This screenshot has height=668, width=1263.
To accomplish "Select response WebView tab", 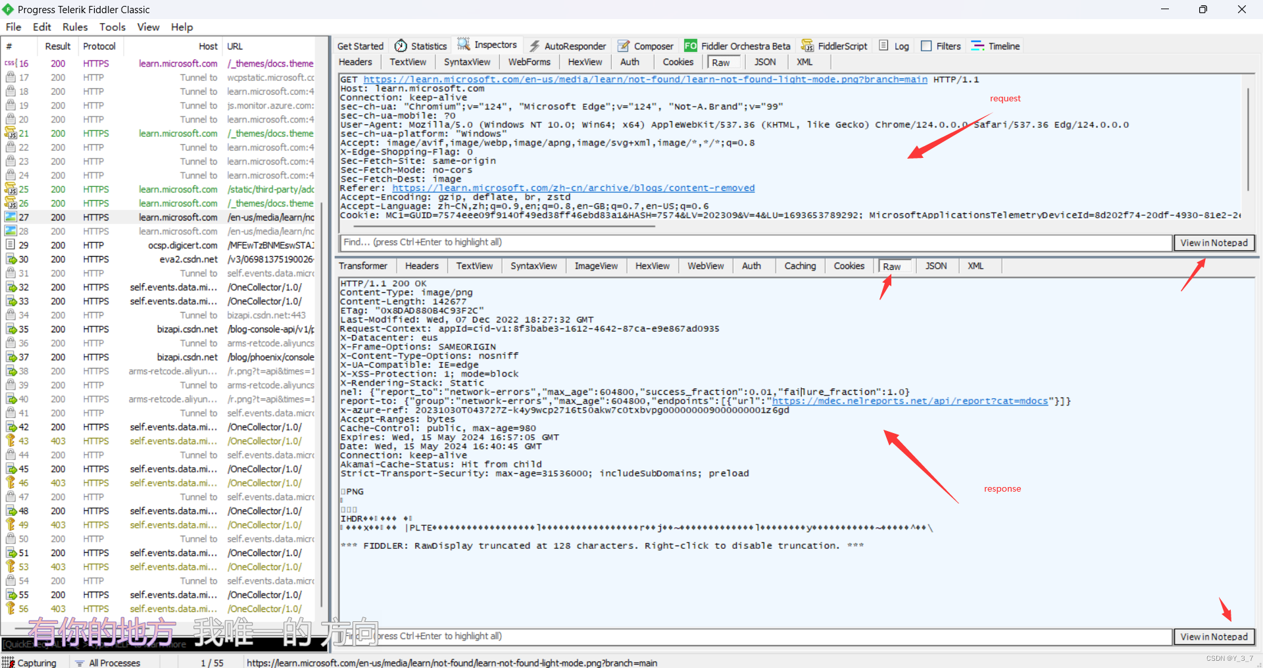I will 706,266.
